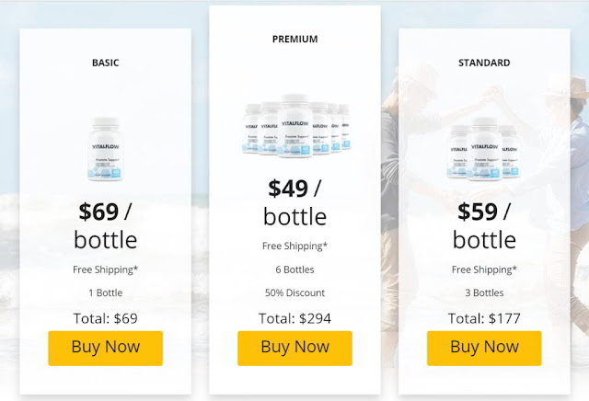Select the STANDARD plan heading
This screenshot has height=401, width=589.
484,63
